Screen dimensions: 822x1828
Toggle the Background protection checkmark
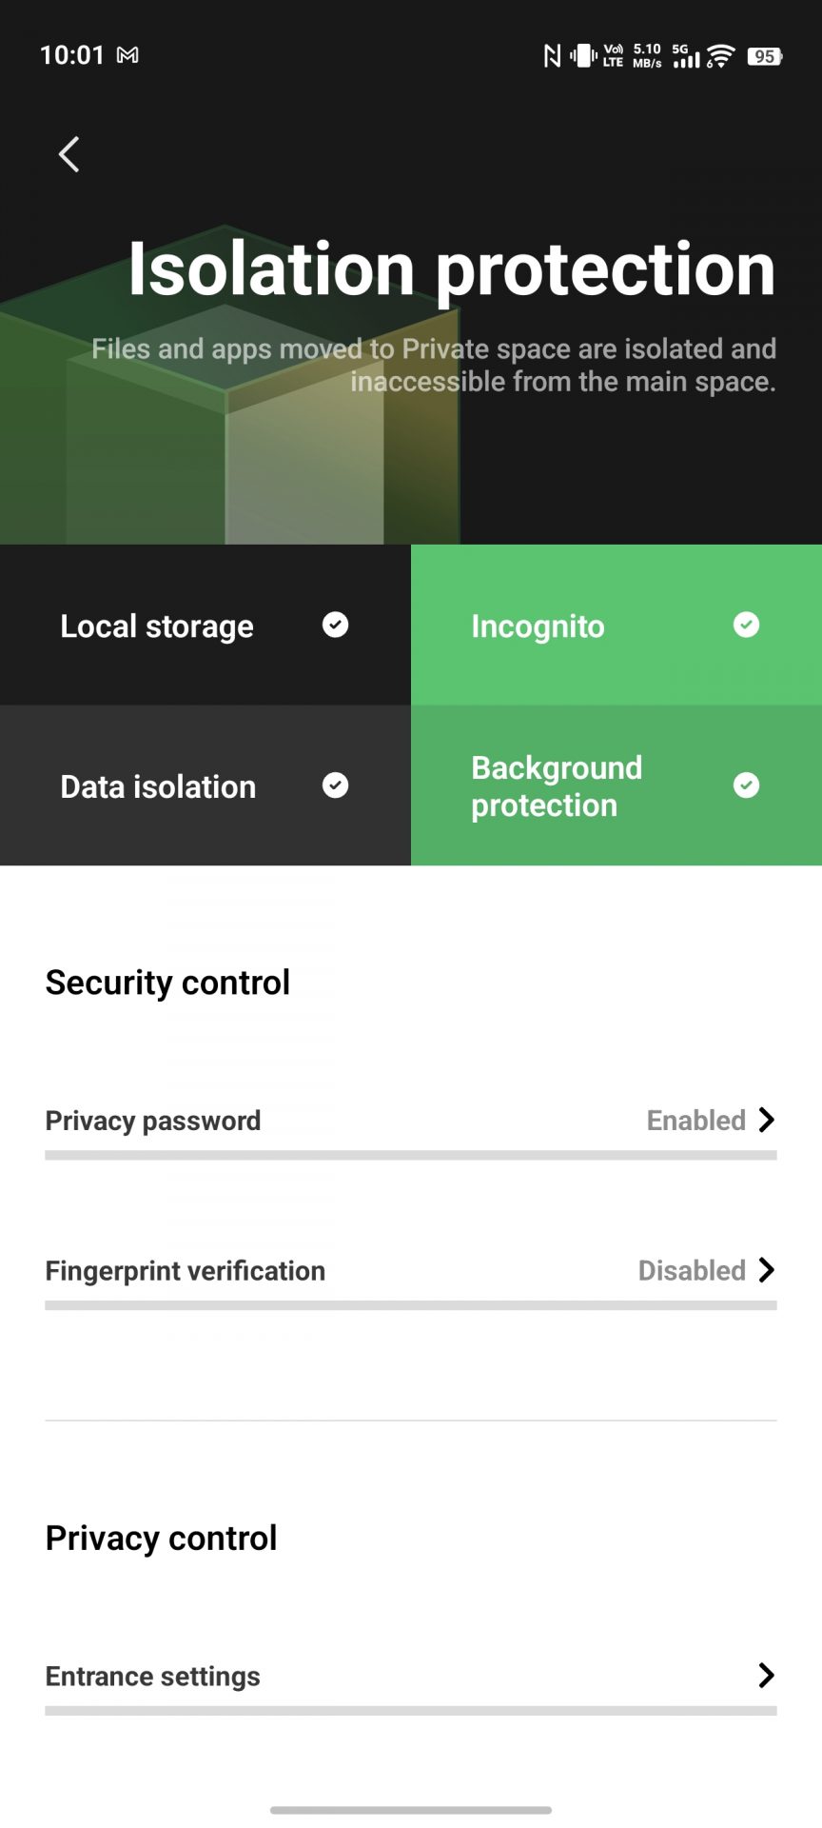pyautogui.click(x=747, y=785)
